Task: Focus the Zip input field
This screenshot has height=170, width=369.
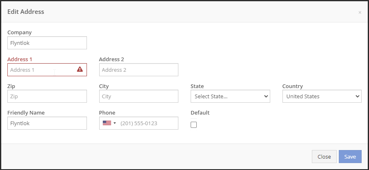Action: coord(47,96)
